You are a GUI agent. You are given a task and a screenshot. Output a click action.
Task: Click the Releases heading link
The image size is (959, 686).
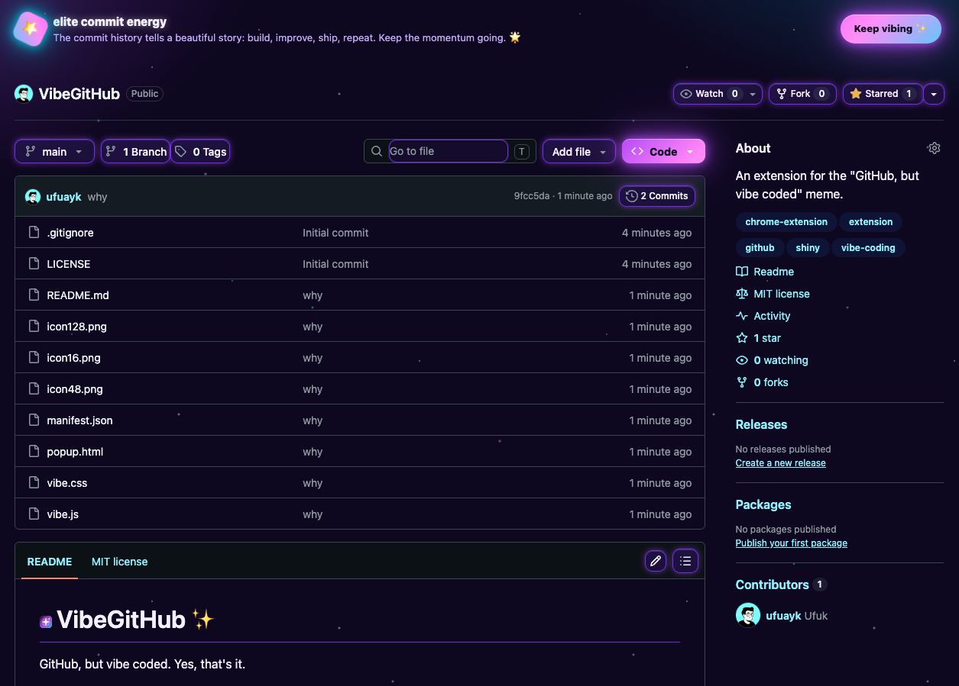761,424
